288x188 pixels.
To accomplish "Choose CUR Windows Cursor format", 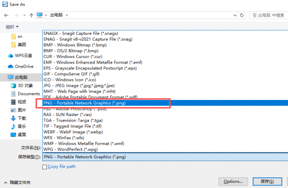I will [165, 57].
